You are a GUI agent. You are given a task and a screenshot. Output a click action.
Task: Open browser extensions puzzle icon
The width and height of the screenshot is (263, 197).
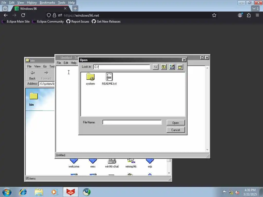click(249, 15)
